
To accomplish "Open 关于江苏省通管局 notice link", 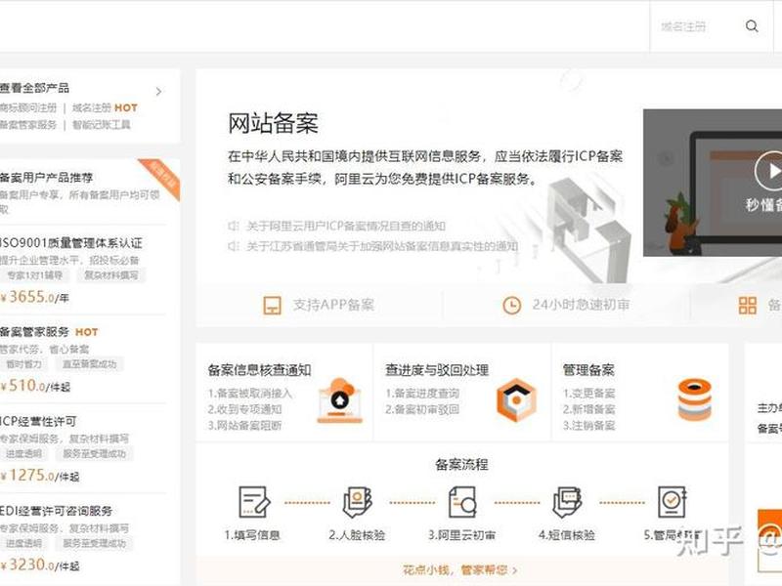I will coord(382,246).
